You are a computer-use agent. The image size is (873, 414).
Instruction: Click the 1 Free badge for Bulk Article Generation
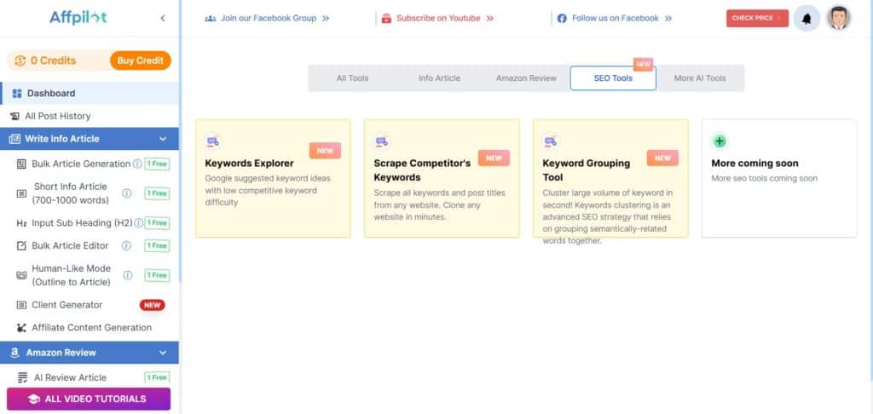(157, 164)
